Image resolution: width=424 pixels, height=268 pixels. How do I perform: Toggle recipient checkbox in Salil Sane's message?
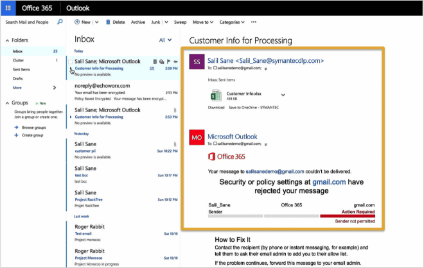pyautogui.click(x=215, y=68)
